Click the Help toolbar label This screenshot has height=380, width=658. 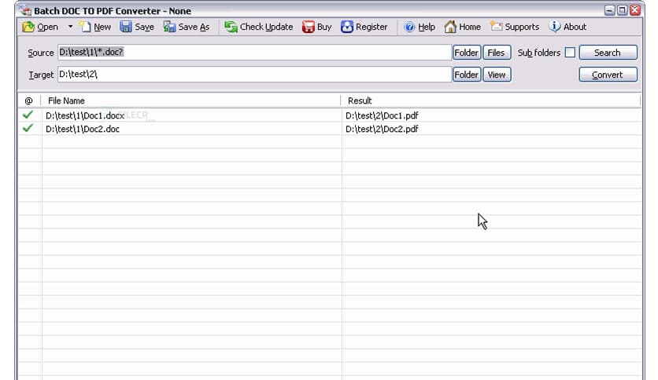(427, 27)
